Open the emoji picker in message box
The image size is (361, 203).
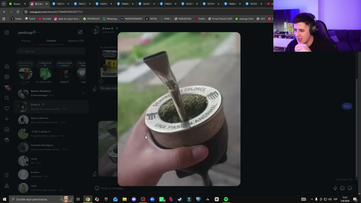tap(97, 188)
